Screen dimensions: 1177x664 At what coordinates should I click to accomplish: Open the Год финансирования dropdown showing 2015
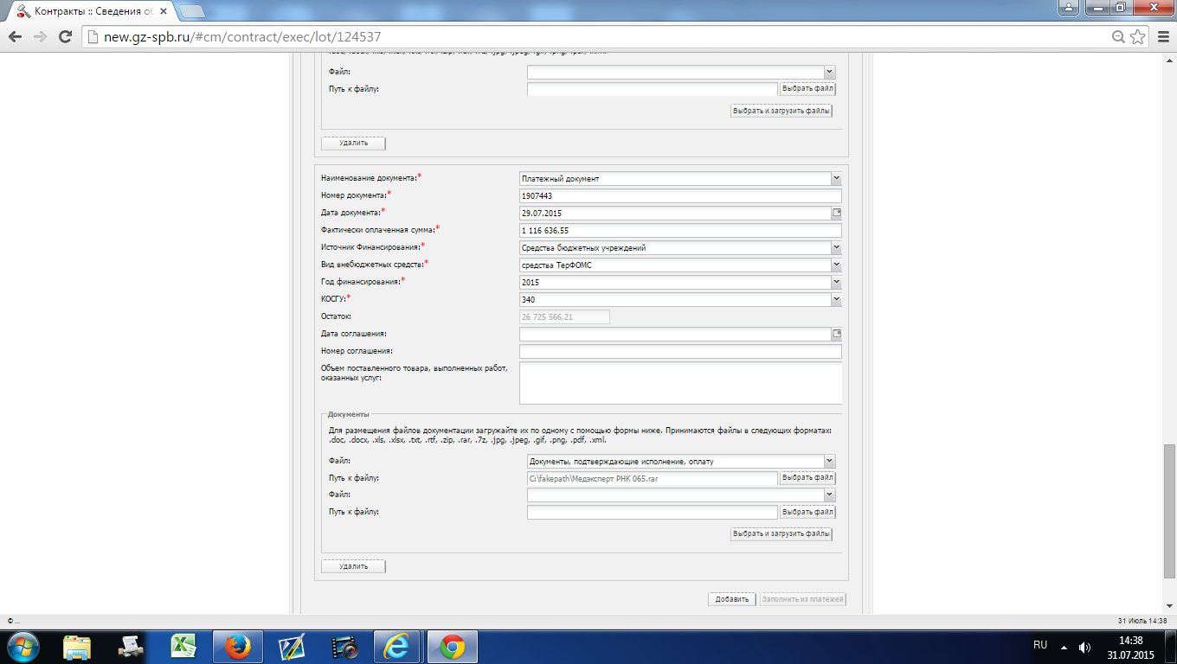836,282
